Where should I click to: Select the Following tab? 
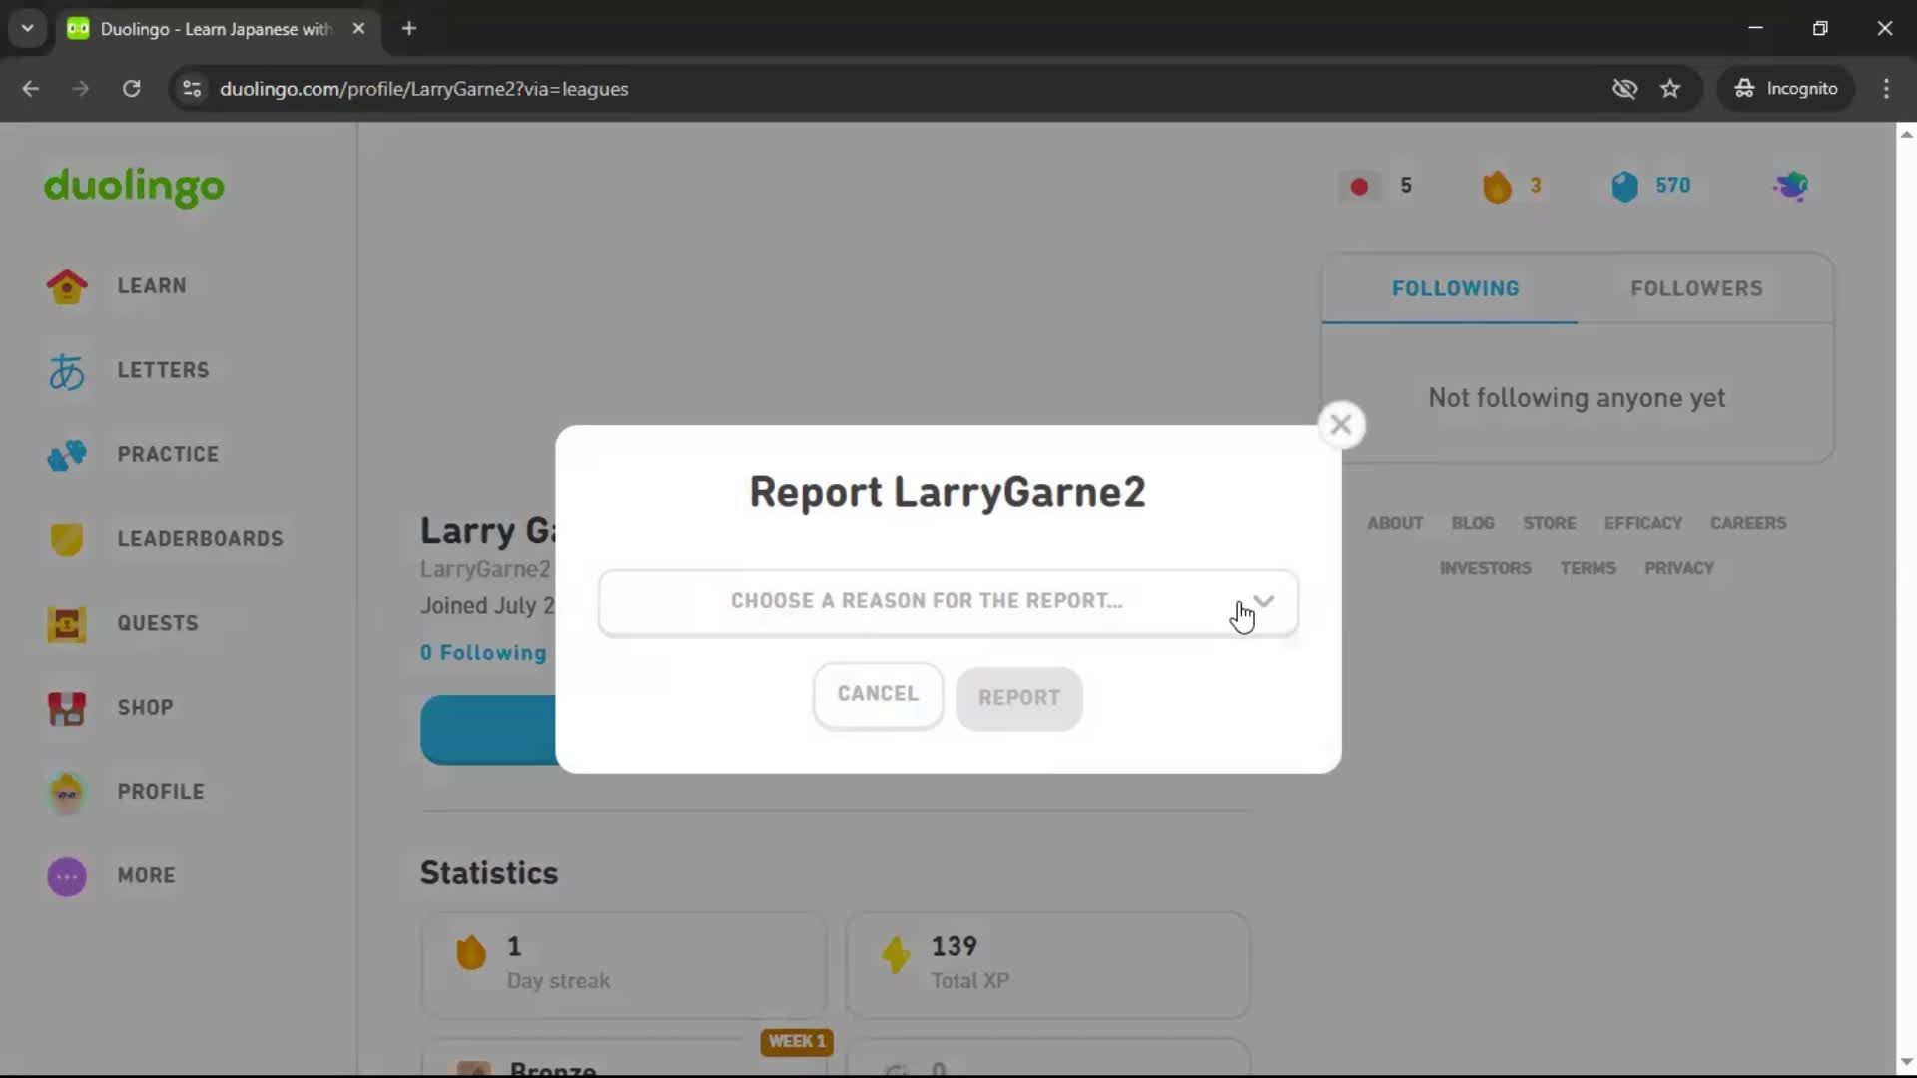pos(1455,288)
